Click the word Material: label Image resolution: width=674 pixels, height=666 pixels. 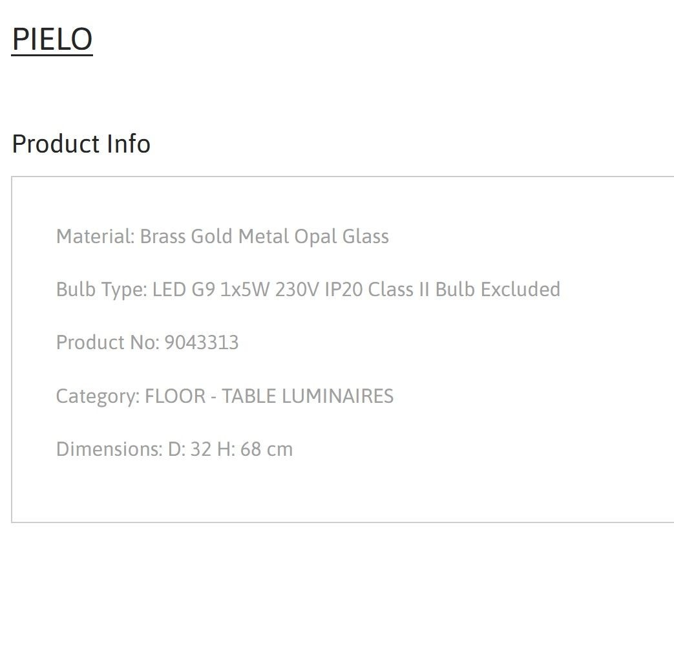(96, 237)
